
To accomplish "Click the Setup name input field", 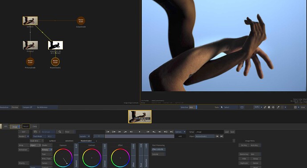I will (209, 132).
